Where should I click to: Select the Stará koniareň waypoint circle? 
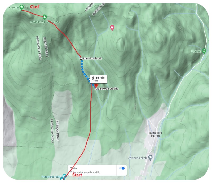pyautogui.click(x=81, y=59)
